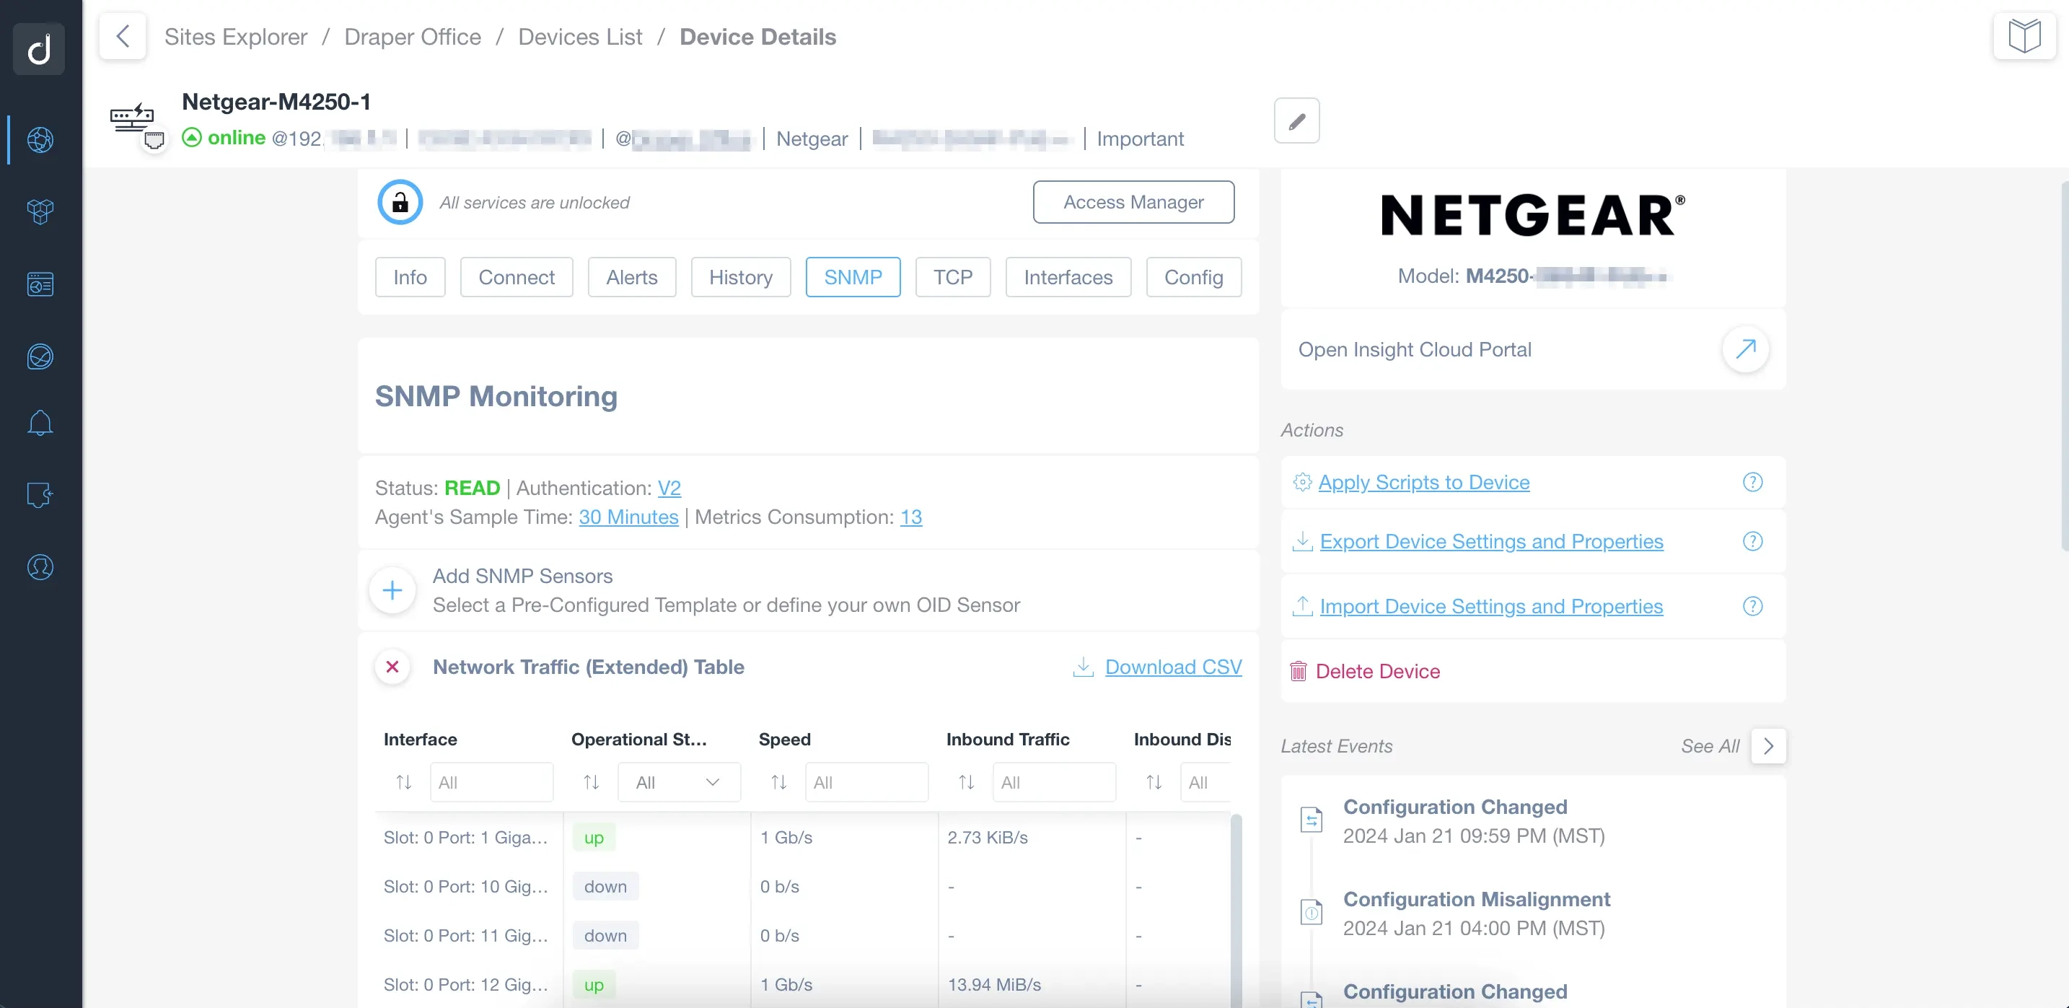Open the network monitoring globe-check sidebar icon
Screen dimensions: 2069x1008
[40, 356]
